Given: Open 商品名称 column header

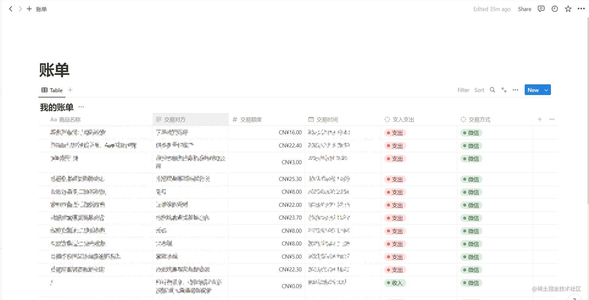Looking at the screenshot, I should coord(95,119).
